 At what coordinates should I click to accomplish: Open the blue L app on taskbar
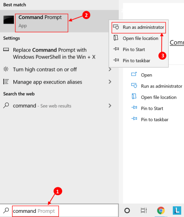[x=177, y=211]
